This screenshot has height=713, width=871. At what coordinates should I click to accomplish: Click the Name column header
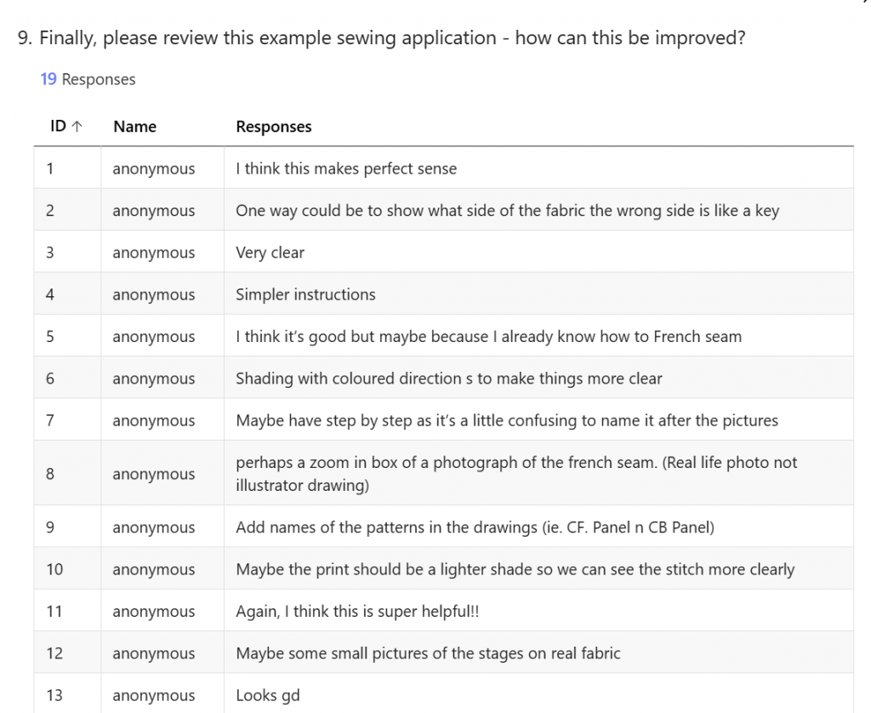[134, 127]
